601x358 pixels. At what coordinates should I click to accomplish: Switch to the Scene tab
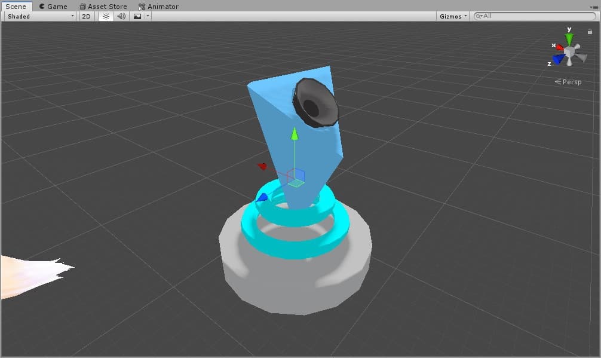(x=16, y=6)
